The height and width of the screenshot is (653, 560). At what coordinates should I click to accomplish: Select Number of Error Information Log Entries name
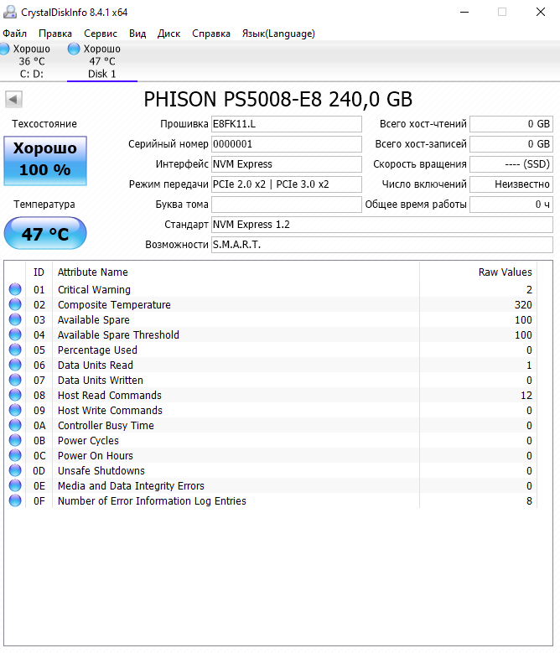point(152,500)
